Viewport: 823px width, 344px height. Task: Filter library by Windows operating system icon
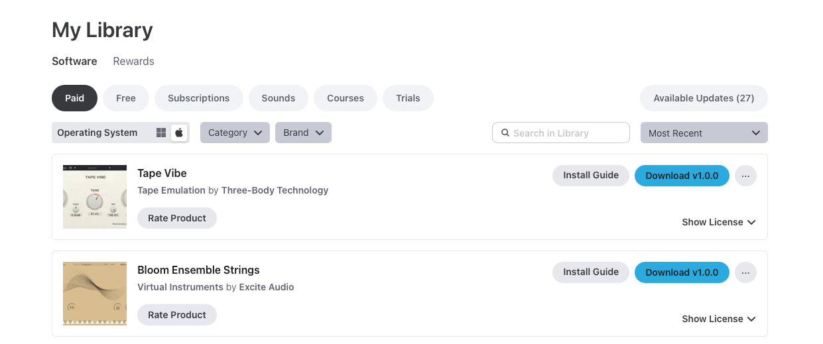pos(161,133)
